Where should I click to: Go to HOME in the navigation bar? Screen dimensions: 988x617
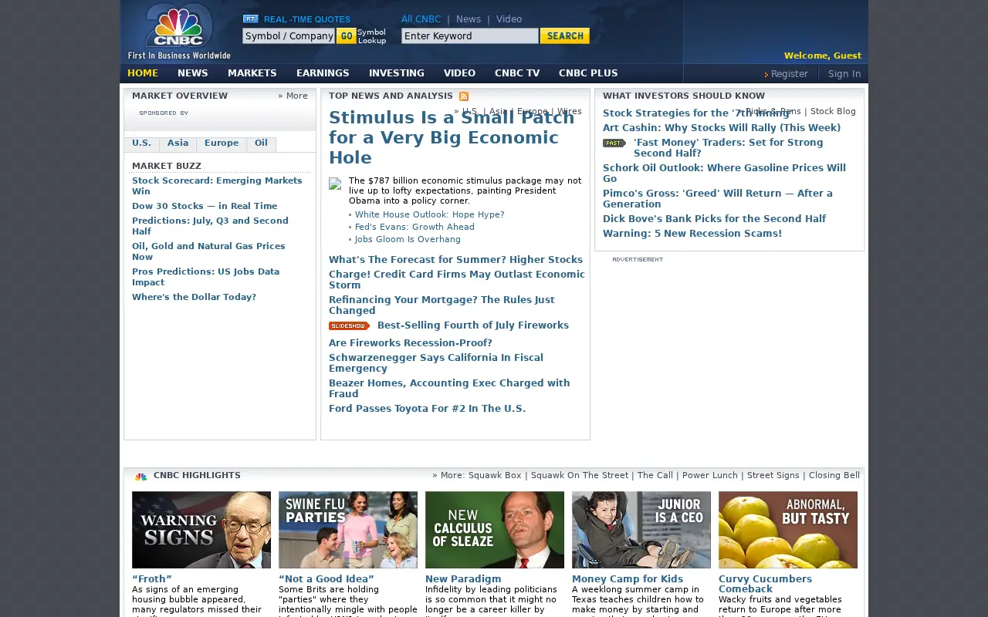pyautogui.click(x=143, y=73)
